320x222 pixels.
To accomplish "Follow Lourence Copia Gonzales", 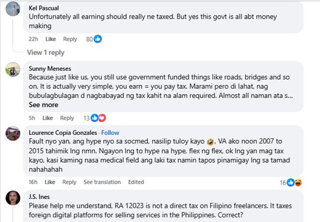I will [110, 132].
